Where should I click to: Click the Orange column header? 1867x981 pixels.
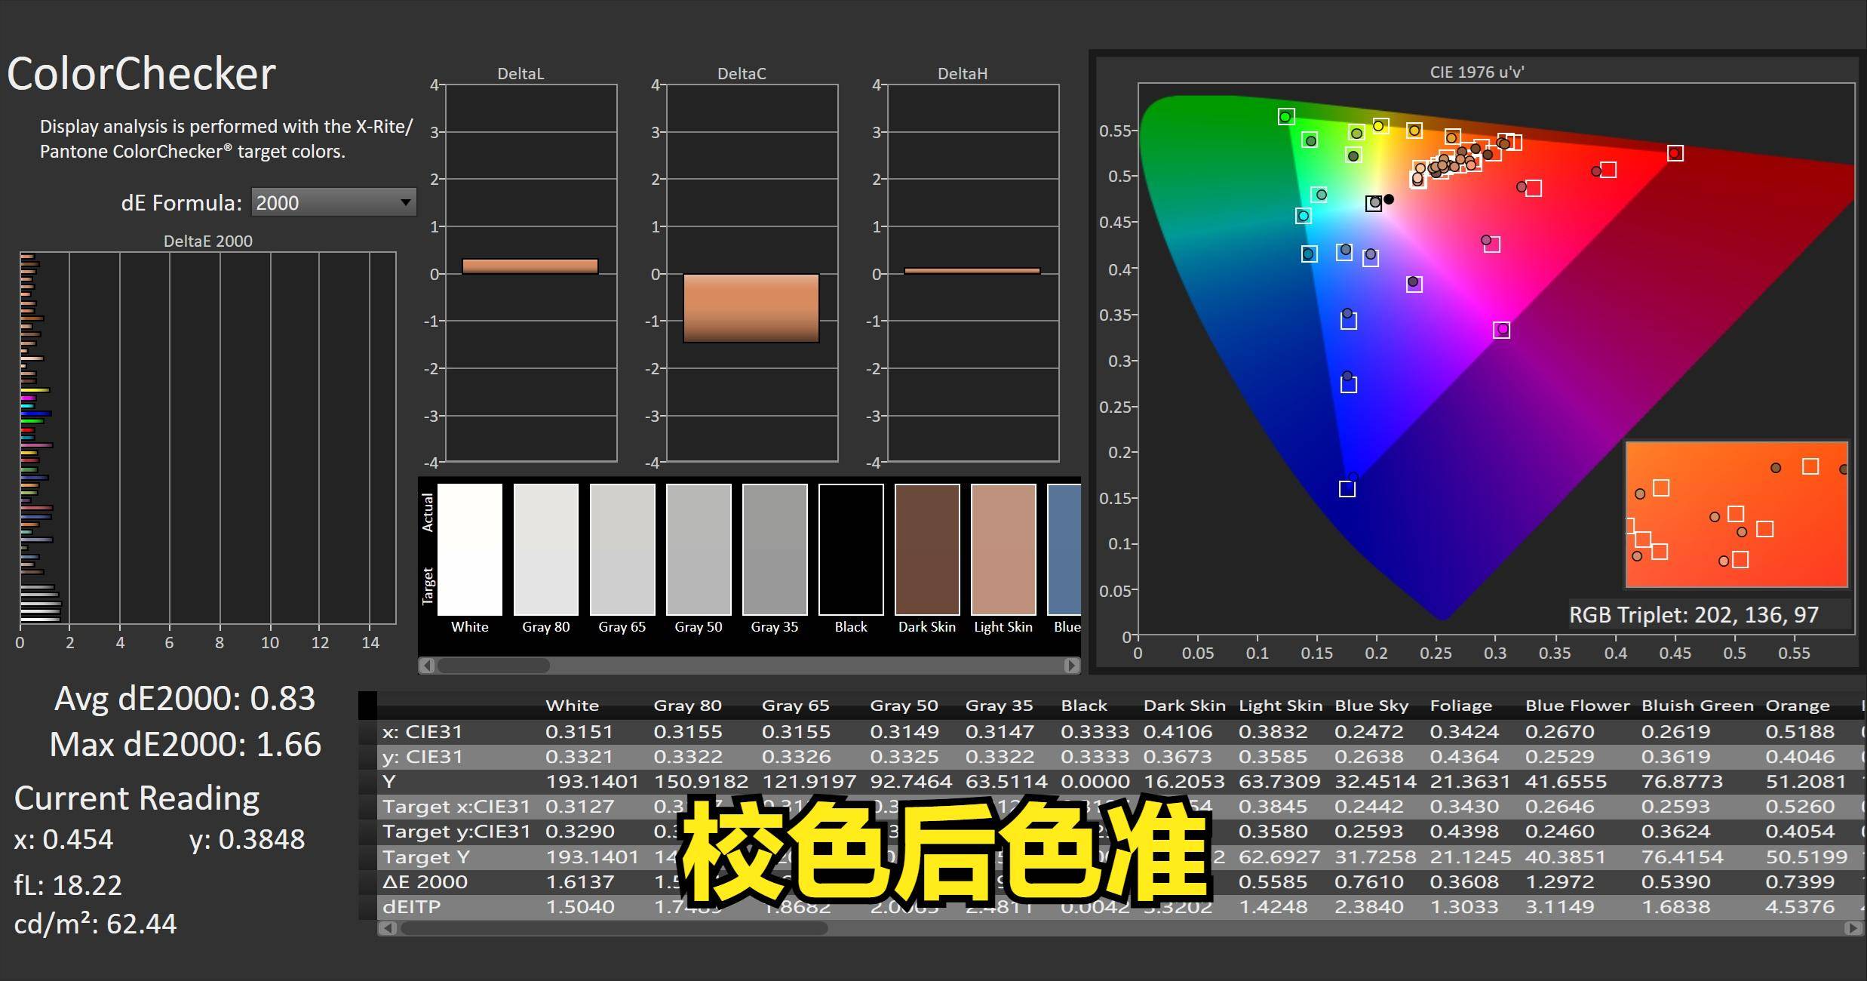click(1797, 706)
